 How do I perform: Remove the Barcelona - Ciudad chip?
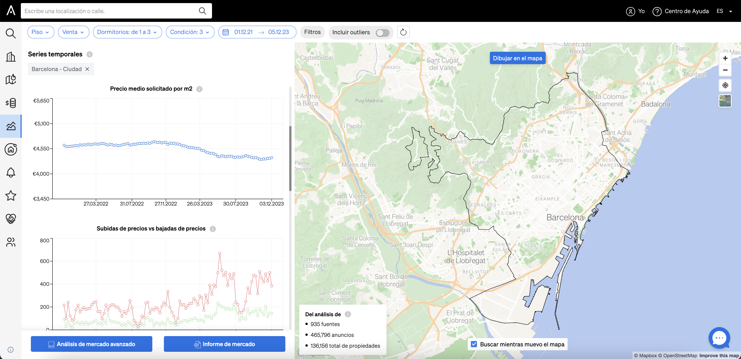tap(87, 69)
